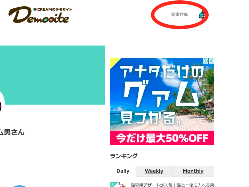Open the 猫専用デザートが人気 ranking article link
The width and height of the screenshot is (249, 187).
172,185
